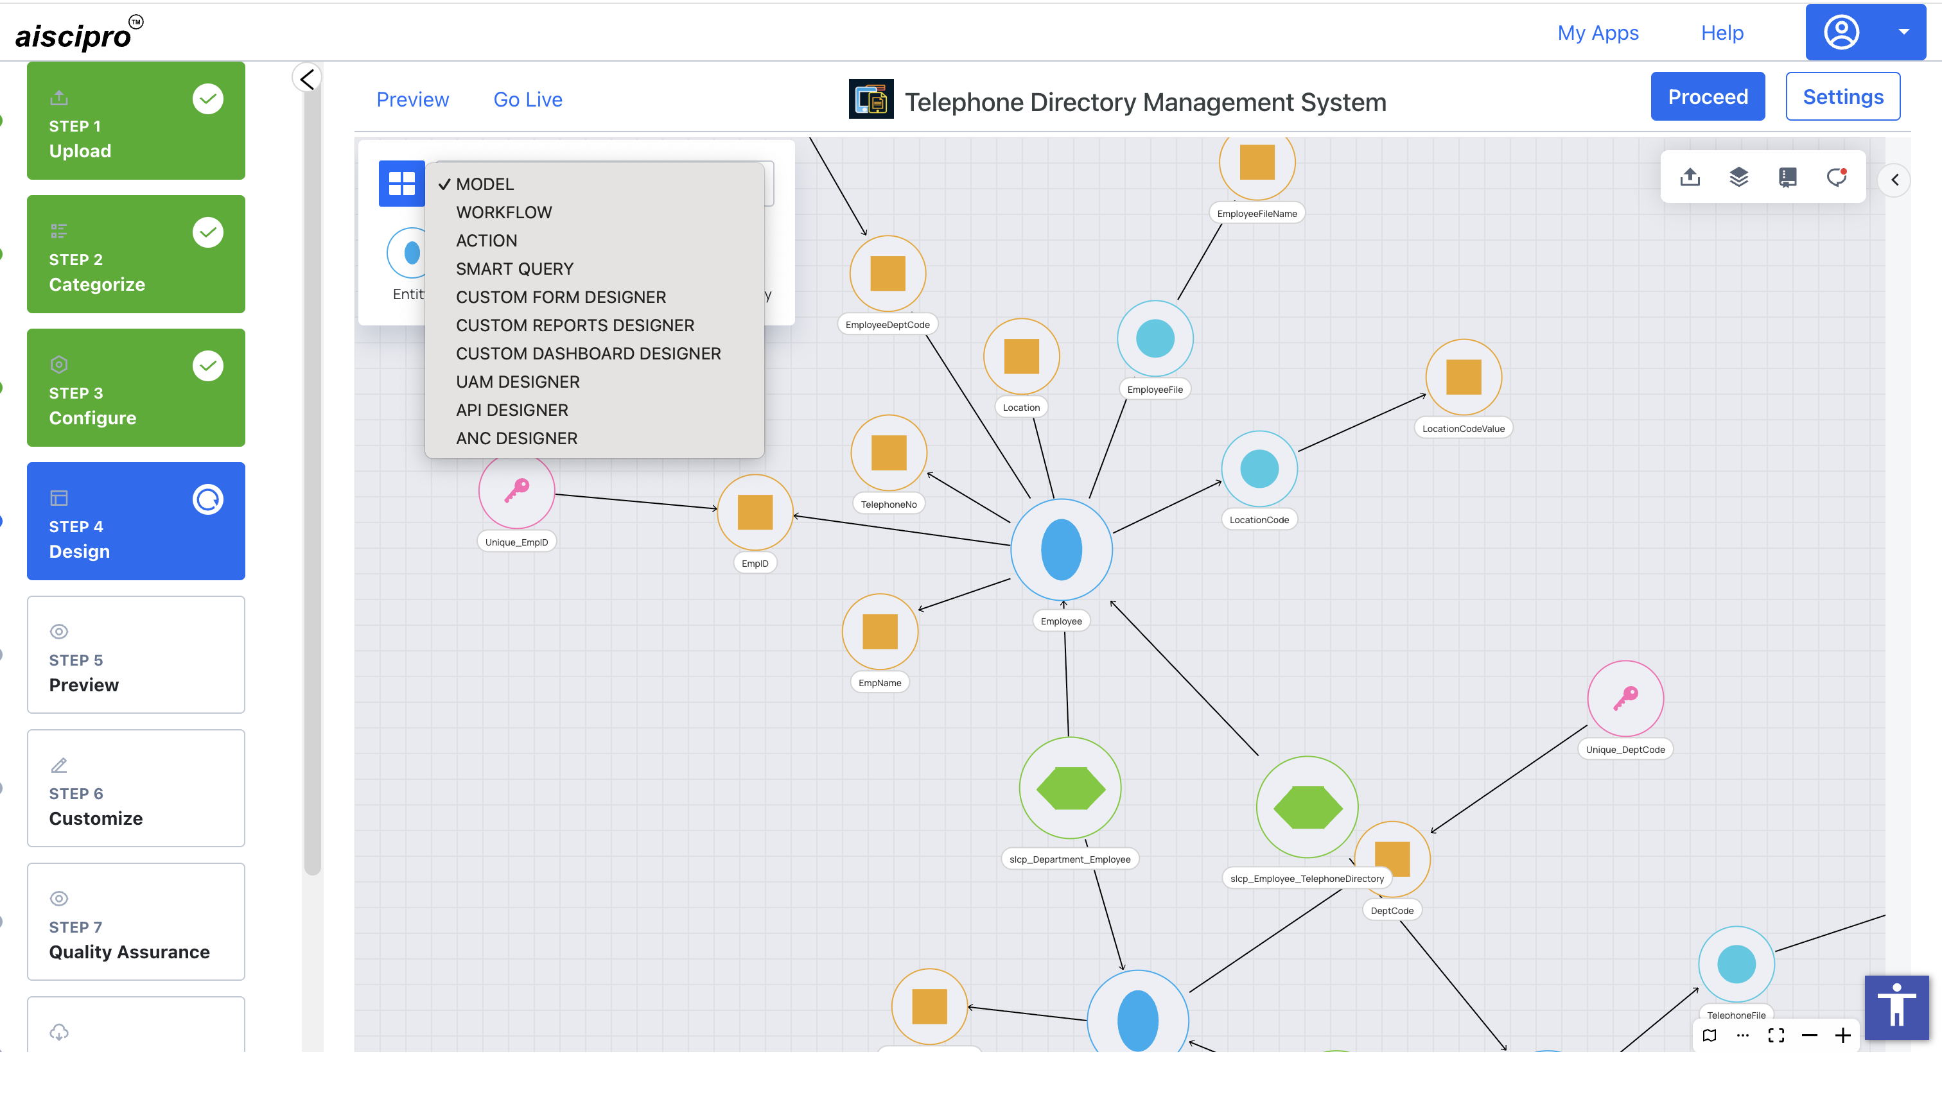Click the Entity palette shape
This screenshot has height=1104, width=1942.
pos(408,252)
